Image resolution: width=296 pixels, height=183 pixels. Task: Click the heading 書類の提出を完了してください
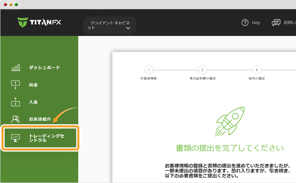coord(230,148)
